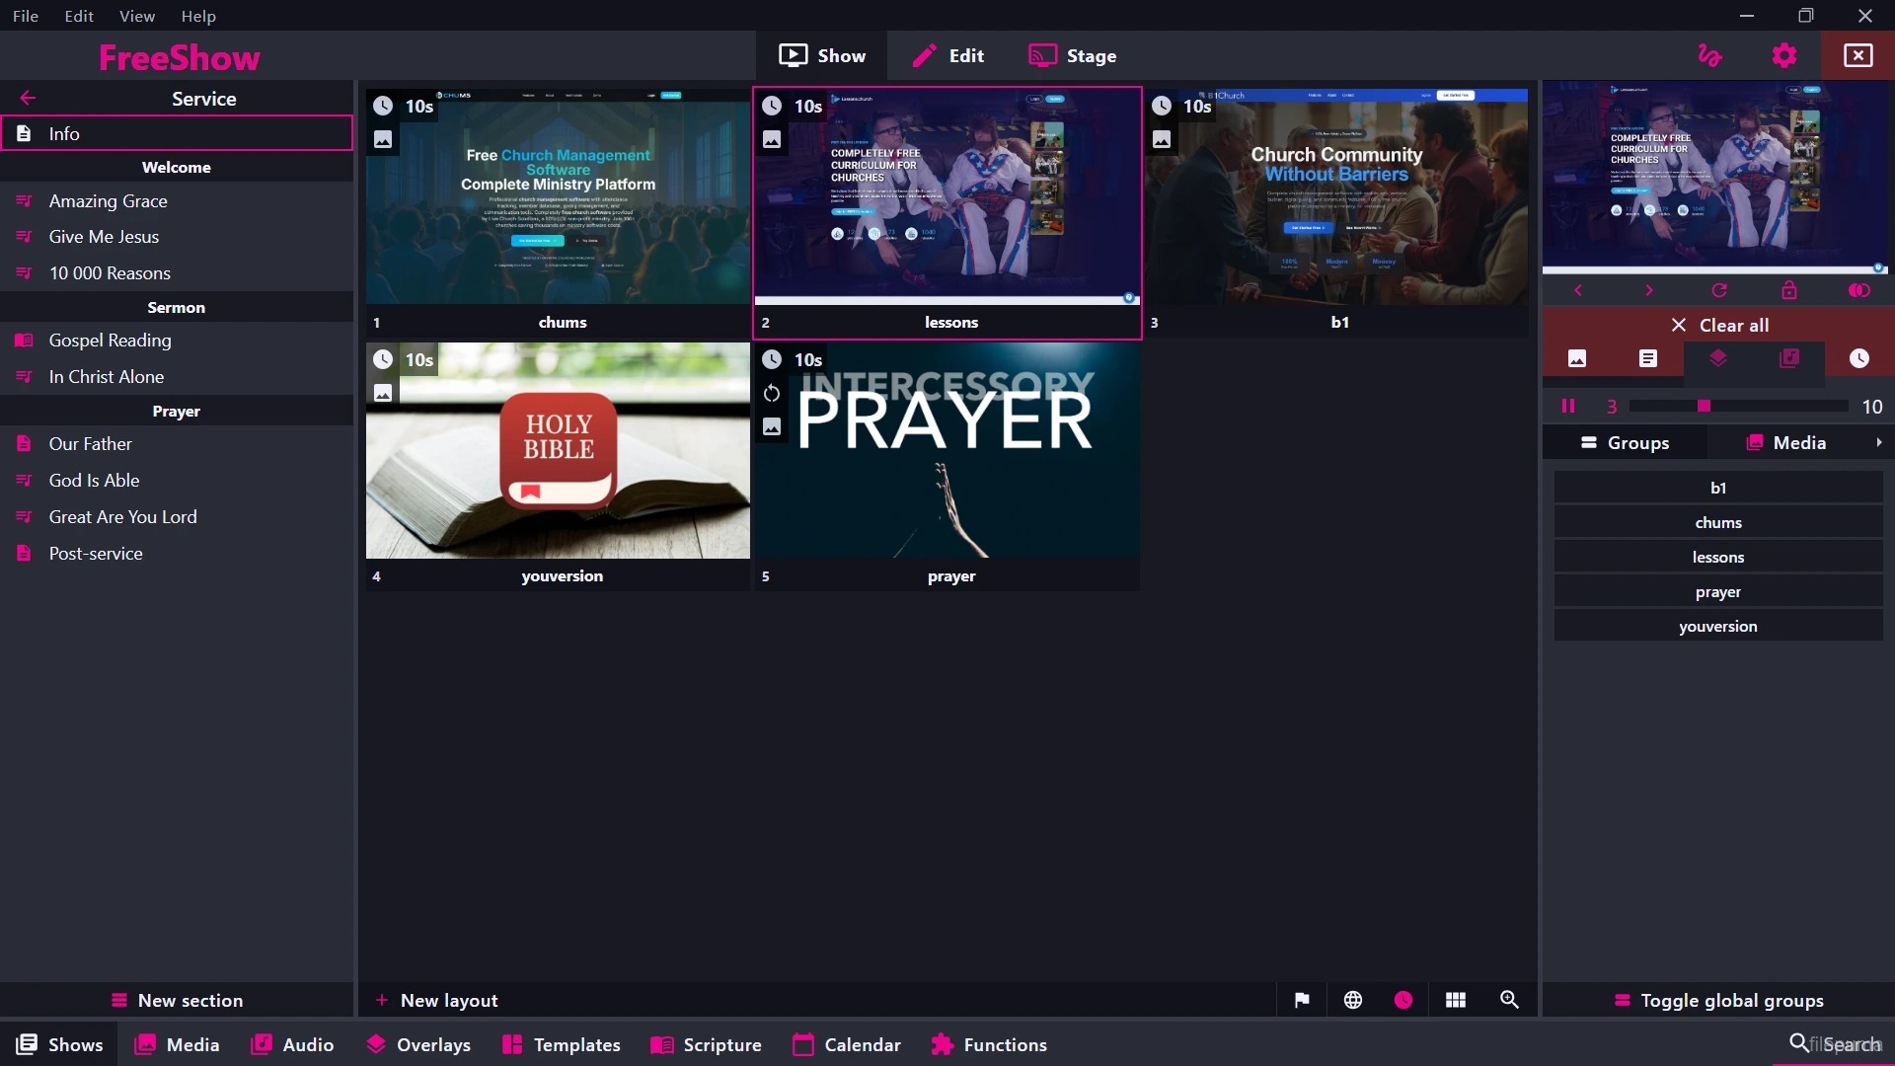This screenshot has height=1066, width=1895.
Task: Click the slide timer progress slider
Action: point(1738,406)
